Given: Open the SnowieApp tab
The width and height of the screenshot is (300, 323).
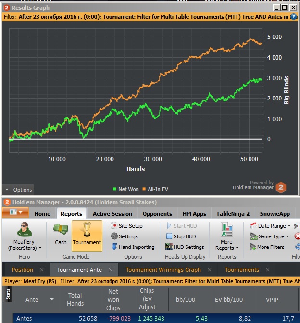Looking at the screenshot, I should [x=275, y=214].
